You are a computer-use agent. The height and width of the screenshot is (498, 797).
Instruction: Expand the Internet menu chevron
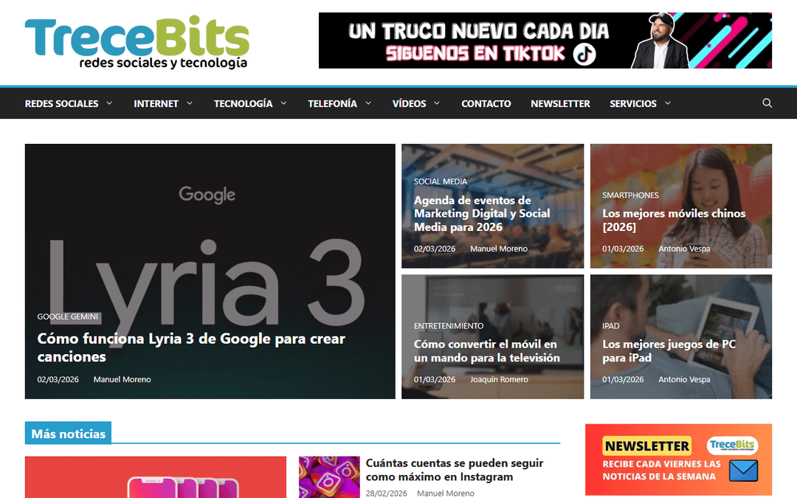click(x=190, y=103)
